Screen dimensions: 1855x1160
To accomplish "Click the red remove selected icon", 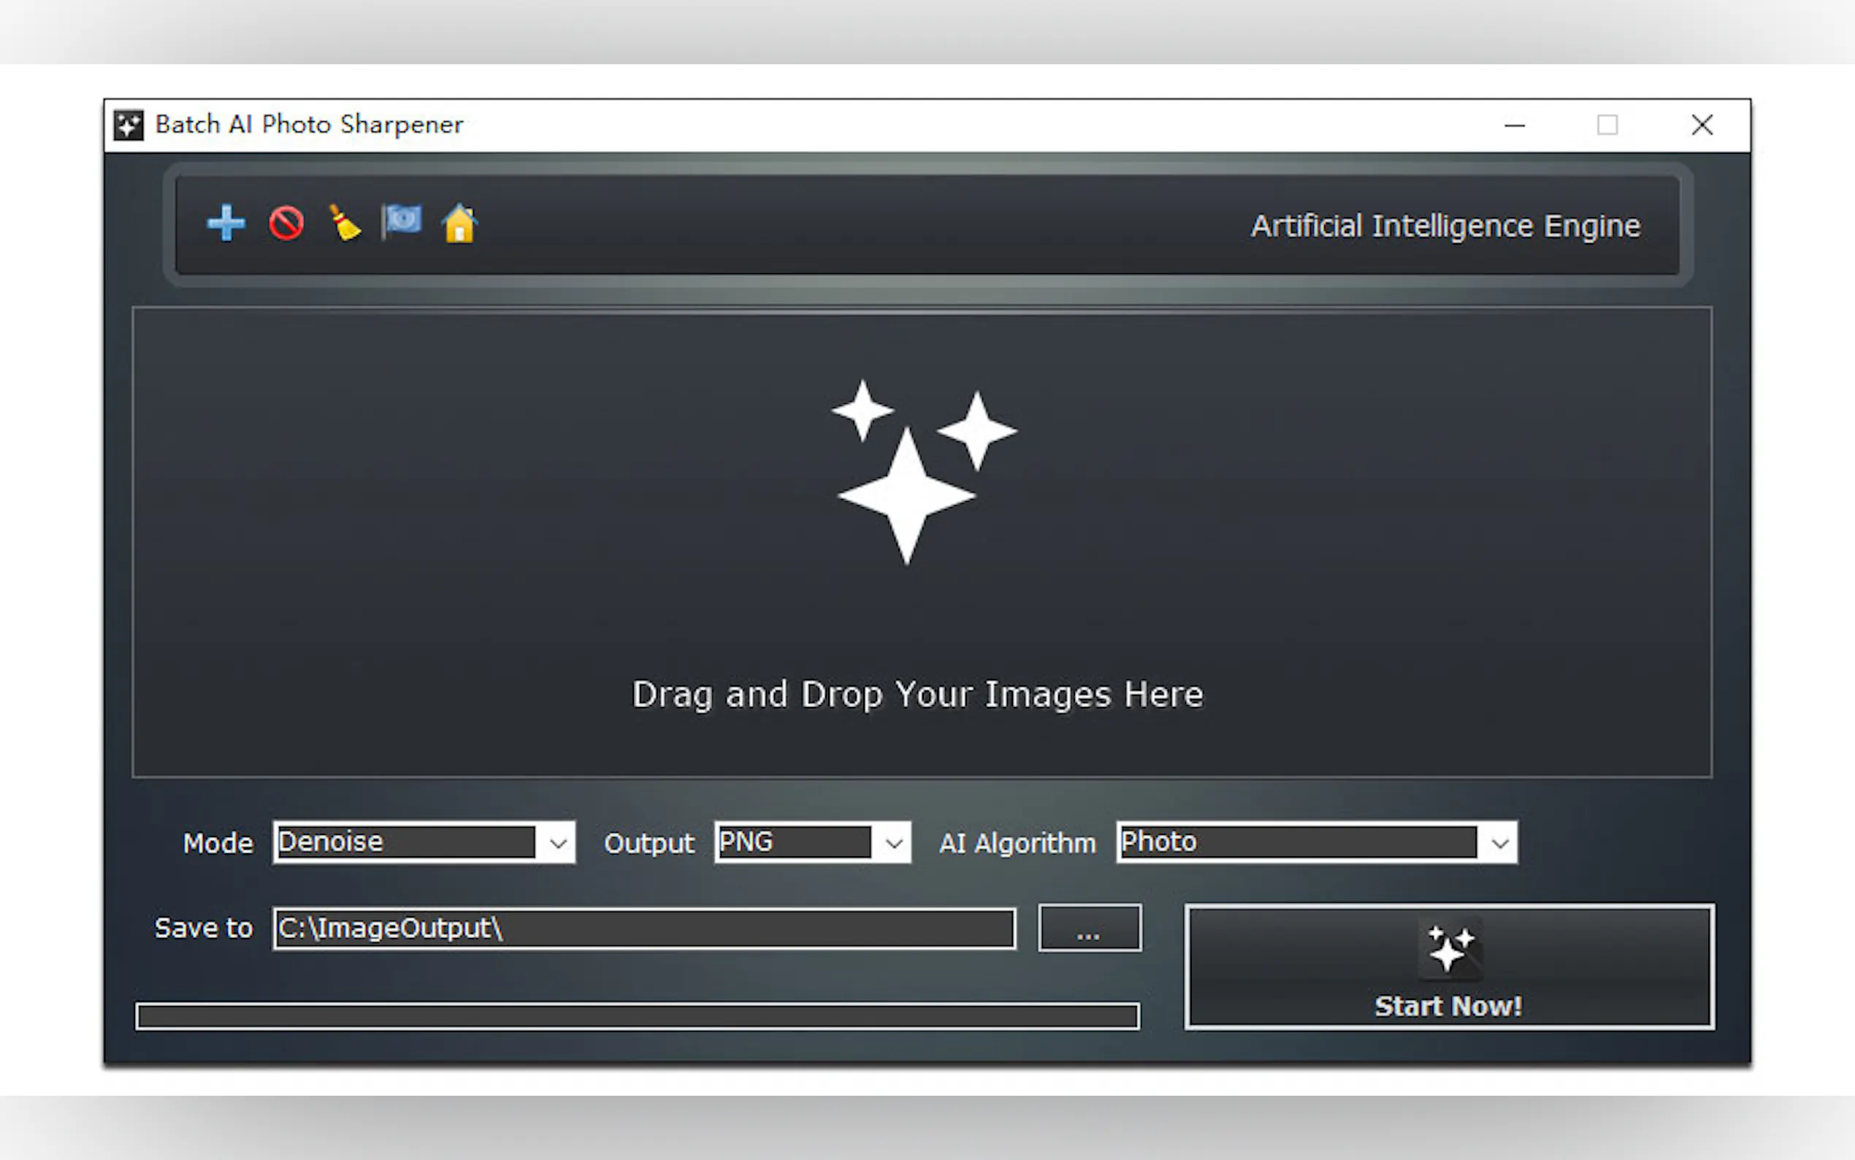I will click(x=286, y=224).
